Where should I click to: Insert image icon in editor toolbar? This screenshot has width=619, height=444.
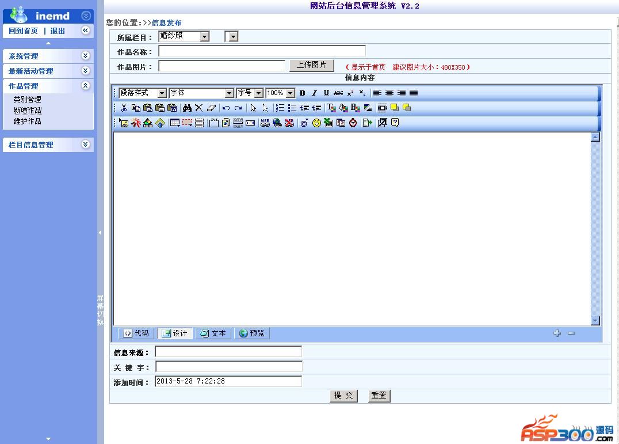click(124, 123)
